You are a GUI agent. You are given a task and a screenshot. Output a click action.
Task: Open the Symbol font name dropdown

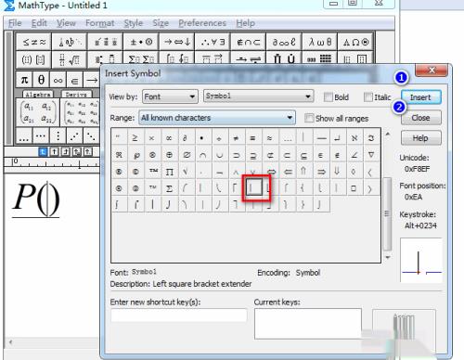pos(258,96)
